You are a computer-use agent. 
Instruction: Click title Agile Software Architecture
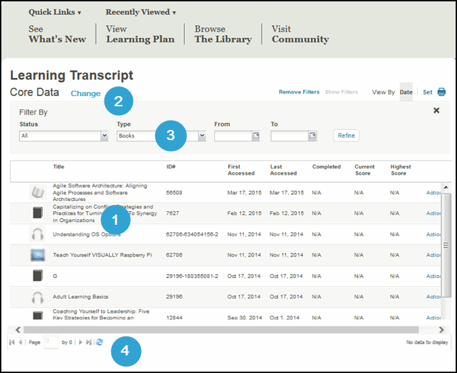point(100,192)
